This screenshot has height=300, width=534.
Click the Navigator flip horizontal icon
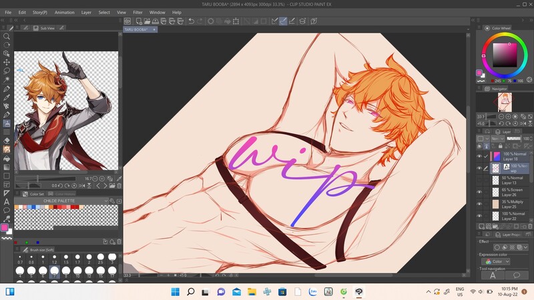click(x=523, y=123)
